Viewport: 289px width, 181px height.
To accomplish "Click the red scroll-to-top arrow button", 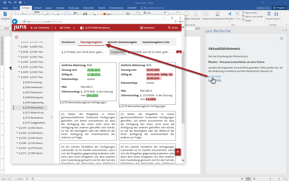I will (178, 152).
